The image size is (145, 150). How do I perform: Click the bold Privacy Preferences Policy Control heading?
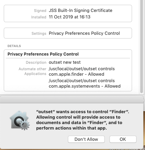click(x=43, y=54)
